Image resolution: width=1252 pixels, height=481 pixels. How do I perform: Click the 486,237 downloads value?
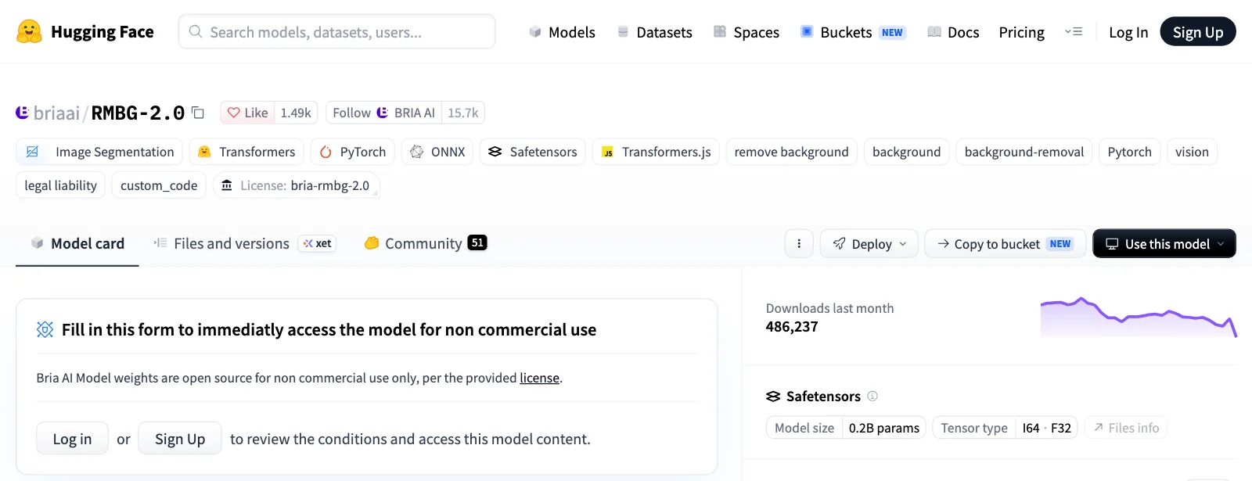(x=792, y=327)
